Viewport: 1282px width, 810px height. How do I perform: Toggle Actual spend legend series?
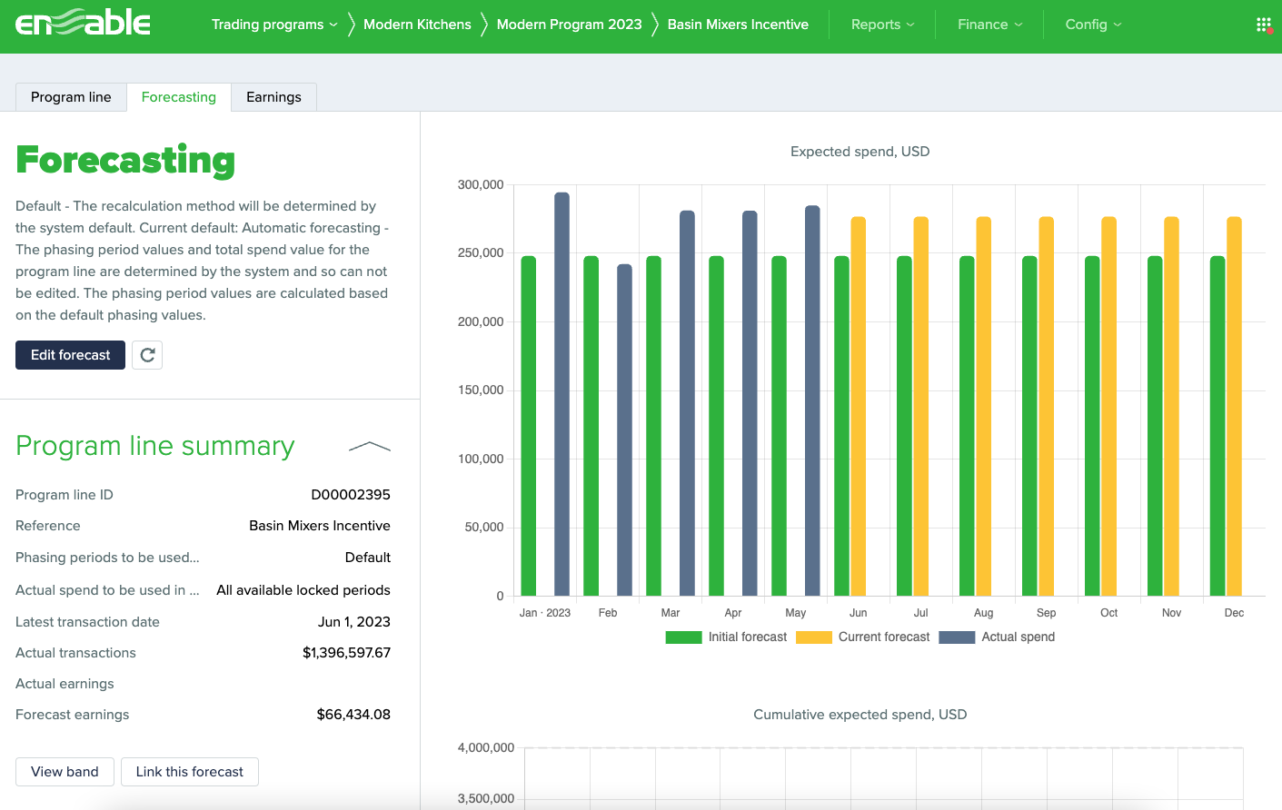pyautogui.click(x=998, y=637)
